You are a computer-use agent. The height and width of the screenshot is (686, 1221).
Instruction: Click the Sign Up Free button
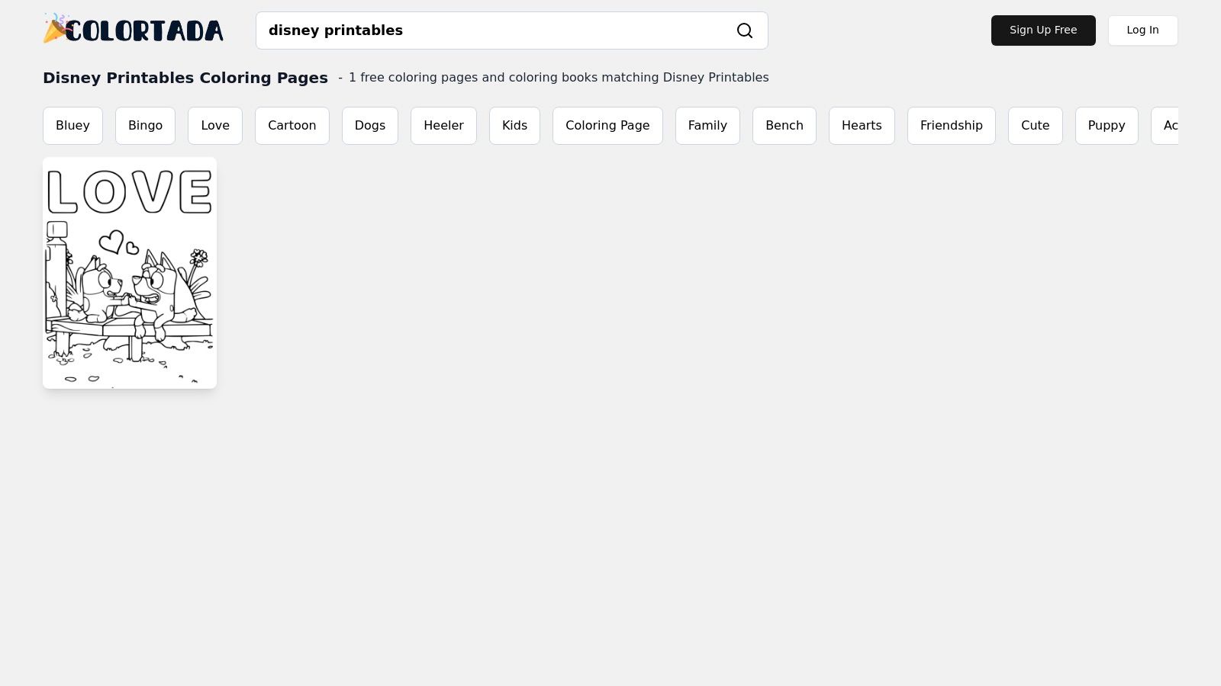tap(1043, 30)
